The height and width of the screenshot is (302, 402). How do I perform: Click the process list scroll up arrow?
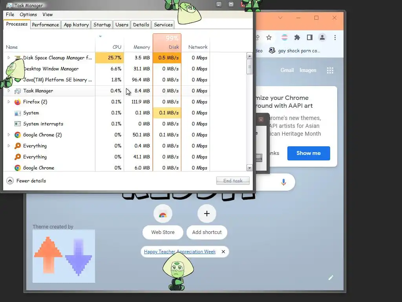pyautogui.click(x=249, y=56)
